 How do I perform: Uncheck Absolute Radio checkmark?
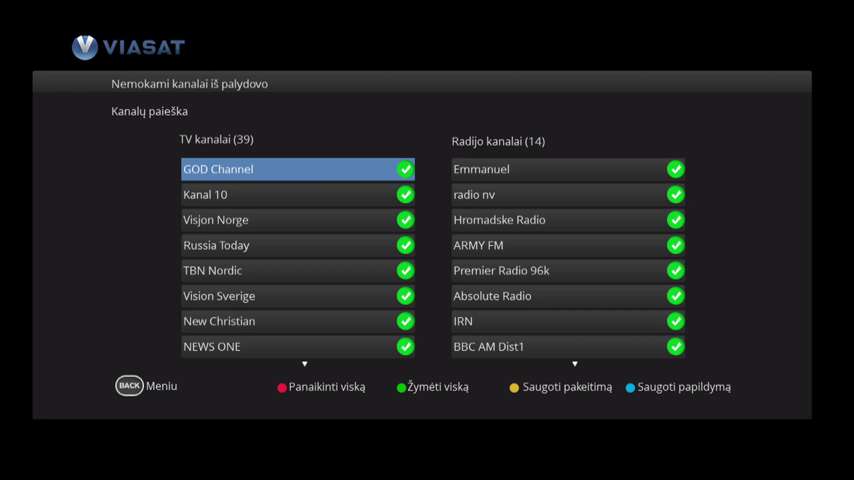tap(676, 296)
